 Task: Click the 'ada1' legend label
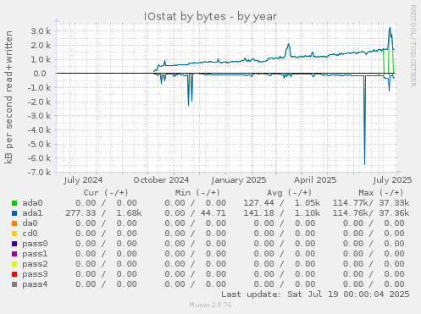32,213
